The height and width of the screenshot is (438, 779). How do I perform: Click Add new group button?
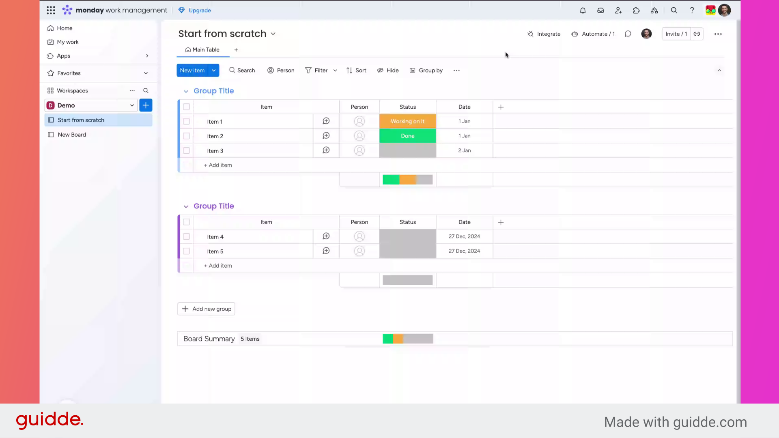click(x=206, y=309)
